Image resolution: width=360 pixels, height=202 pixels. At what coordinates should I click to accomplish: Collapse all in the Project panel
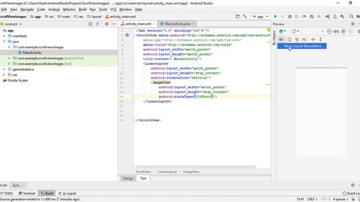coord(97,24)
